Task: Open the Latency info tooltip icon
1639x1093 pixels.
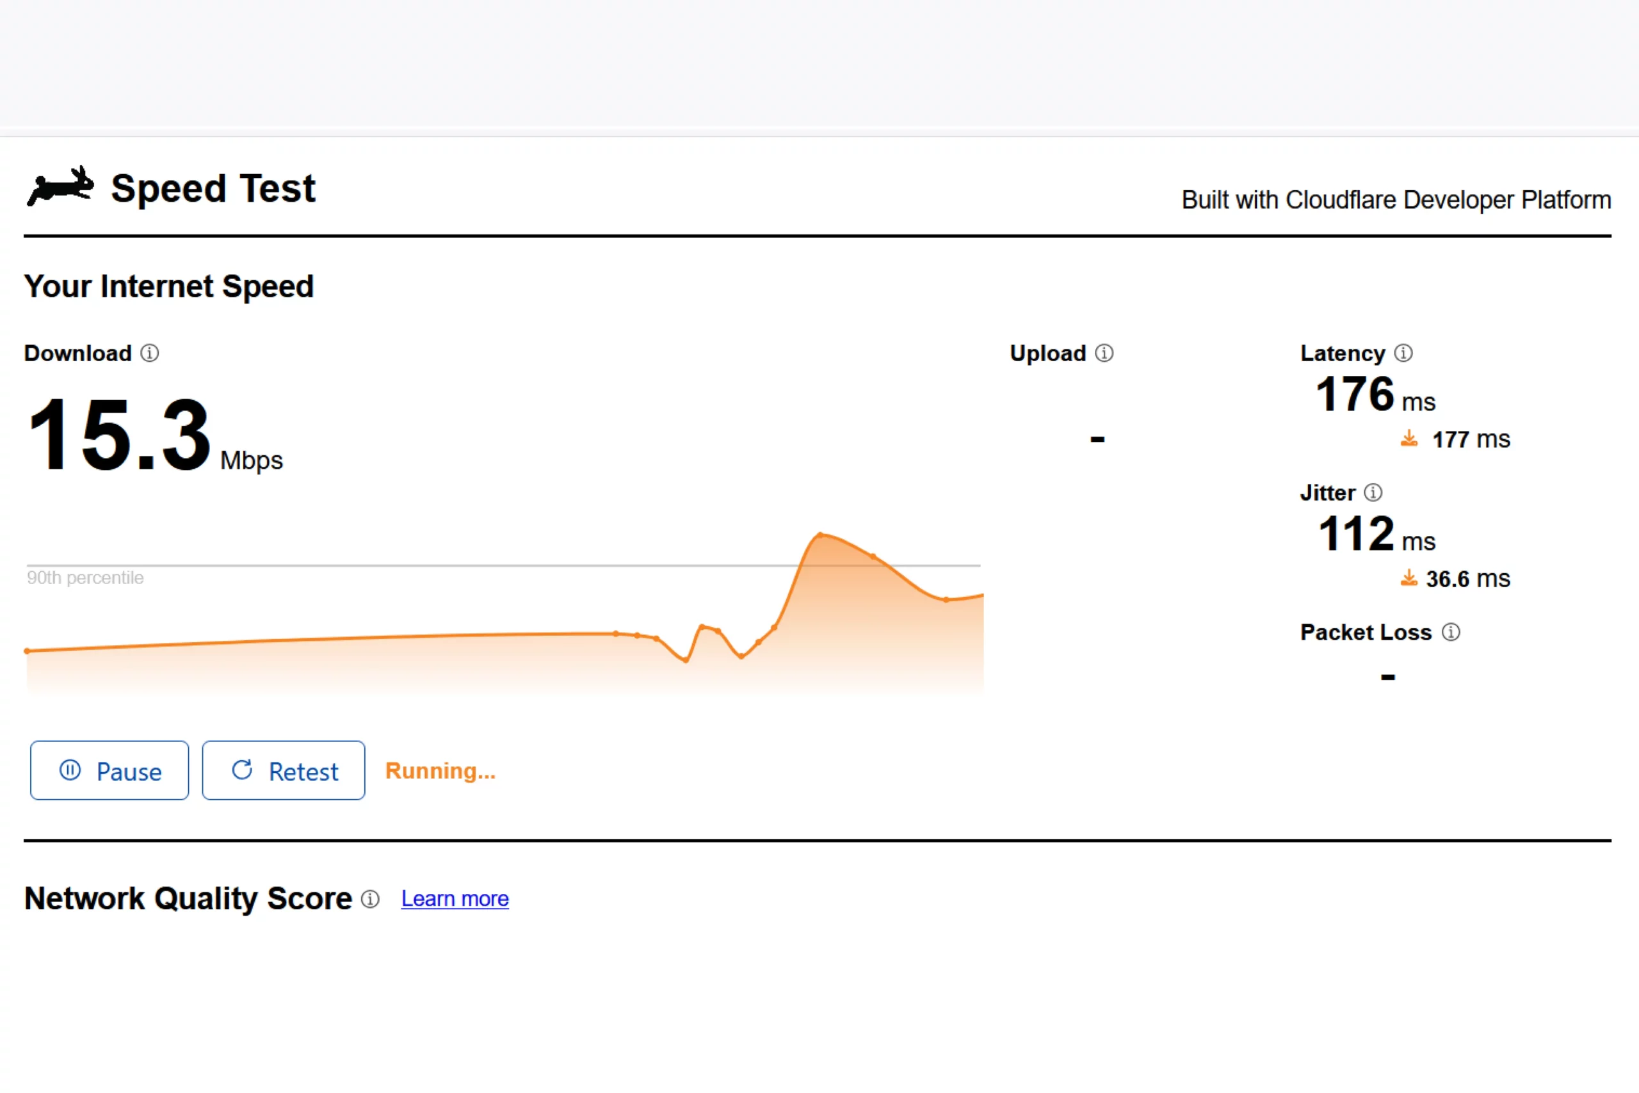Action: coord(1403,353)
